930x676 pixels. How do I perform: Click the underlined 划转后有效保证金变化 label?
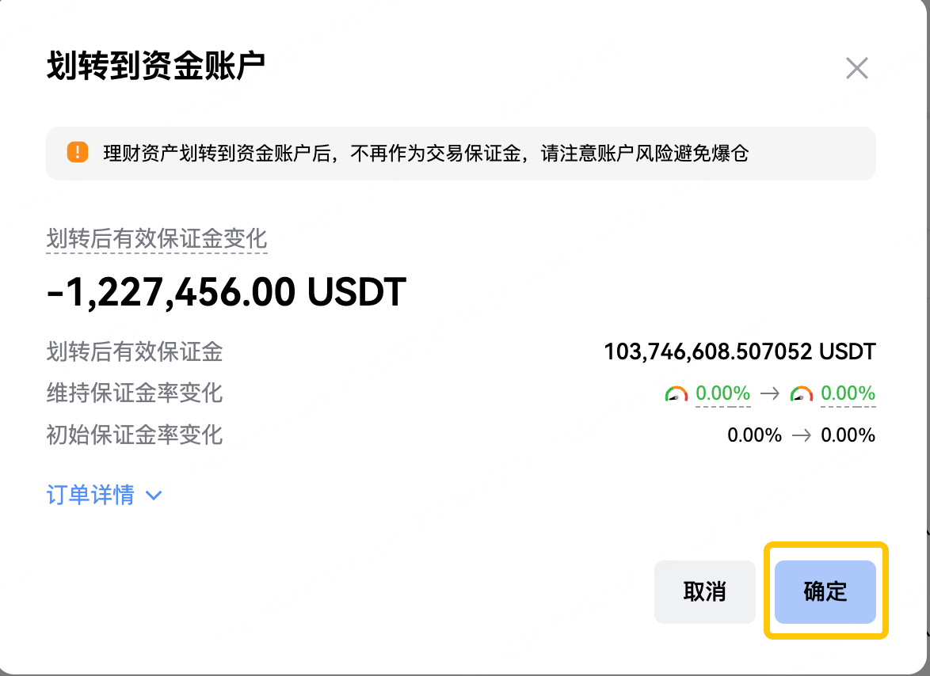coord(157,239)
